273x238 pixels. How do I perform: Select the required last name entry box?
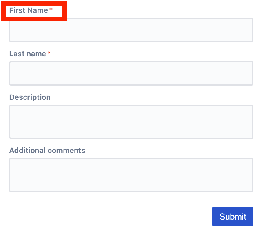tap(131, 73)
